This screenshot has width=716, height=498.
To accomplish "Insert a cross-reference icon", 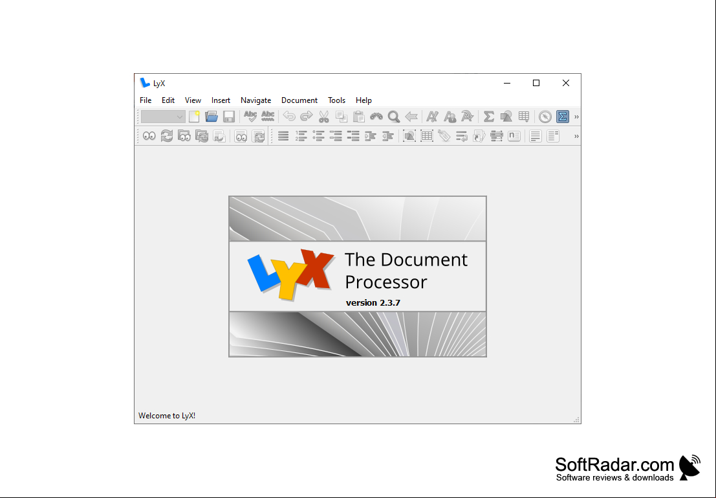I will coord(462,136).
